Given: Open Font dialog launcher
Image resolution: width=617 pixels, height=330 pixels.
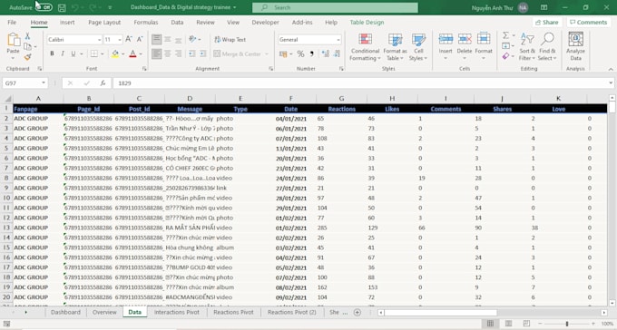Looking at the screenshot, I should pos(145,68).
